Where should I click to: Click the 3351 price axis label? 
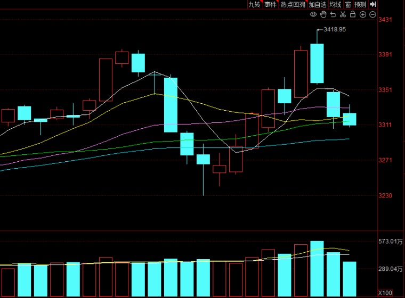[385, 90]
